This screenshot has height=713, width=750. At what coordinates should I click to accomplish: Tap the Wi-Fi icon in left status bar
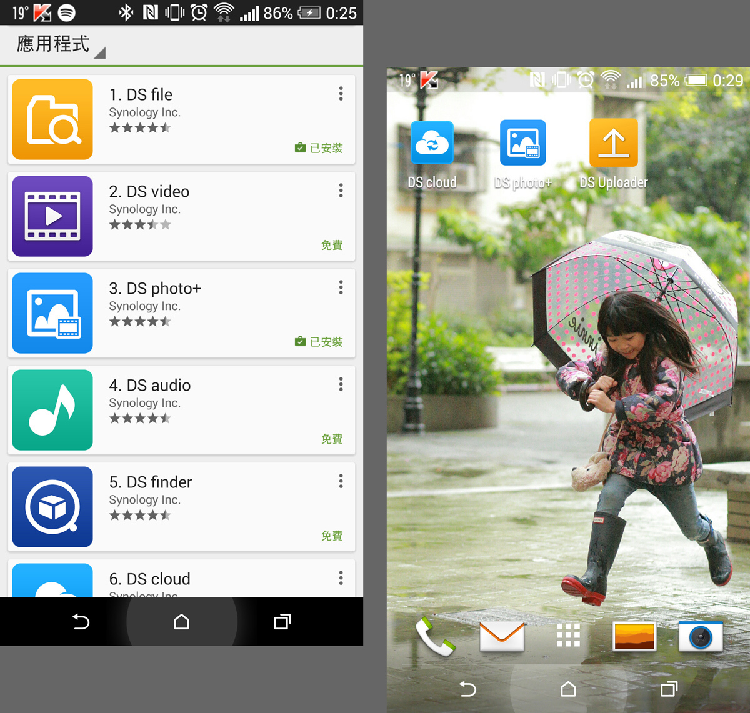(x=224, y=12)
